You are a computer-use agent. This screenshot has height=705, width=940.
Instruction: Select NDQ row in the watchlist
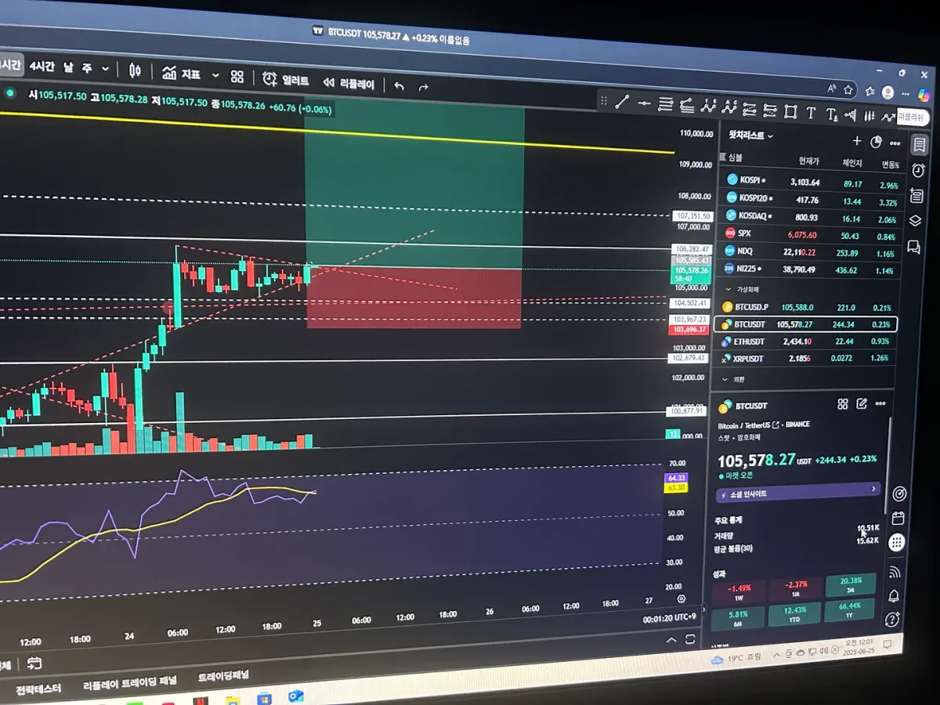[809, 251]
